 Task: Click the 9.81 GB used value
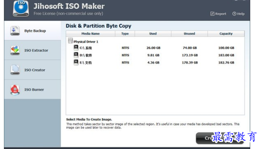(153, 55)
